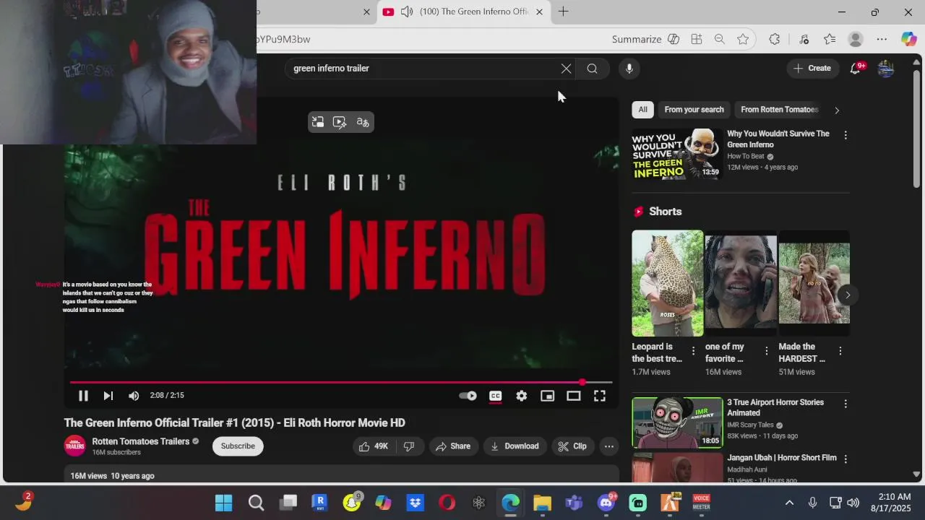Screen dimensions: 925x520
Task: Add this page to favorites with the star
Action: pyautogui.click(x=742, y=39)
